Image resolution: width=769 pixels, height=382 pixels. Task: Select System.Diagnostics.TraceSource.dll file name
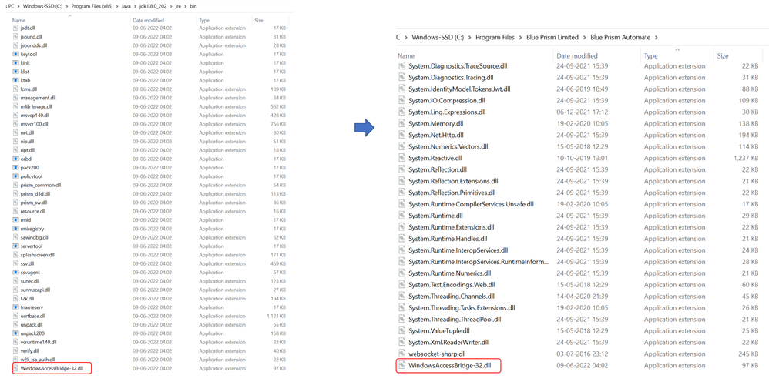coord(459,66)
